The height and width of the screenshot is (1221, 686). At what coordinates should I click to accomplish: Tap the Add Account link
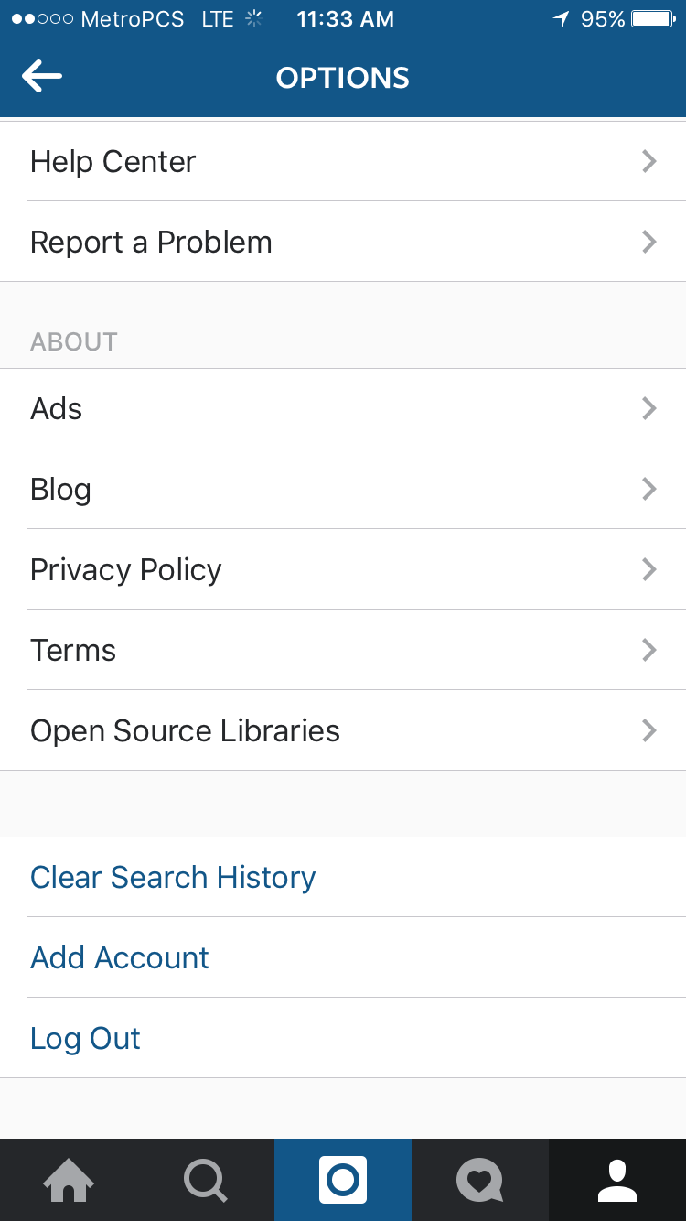coord(120,958)
